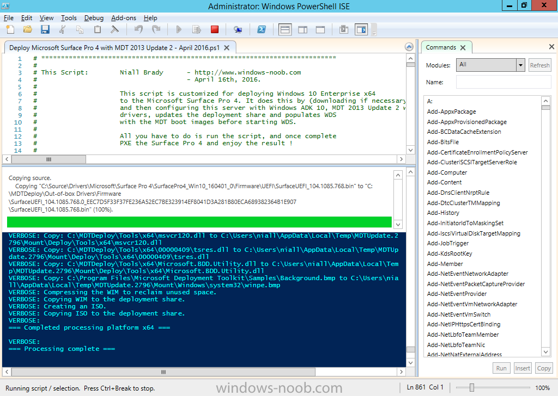Click the script pane scroll down arrow
Viewport: 558px width, 396px height.
pos(411,150)
